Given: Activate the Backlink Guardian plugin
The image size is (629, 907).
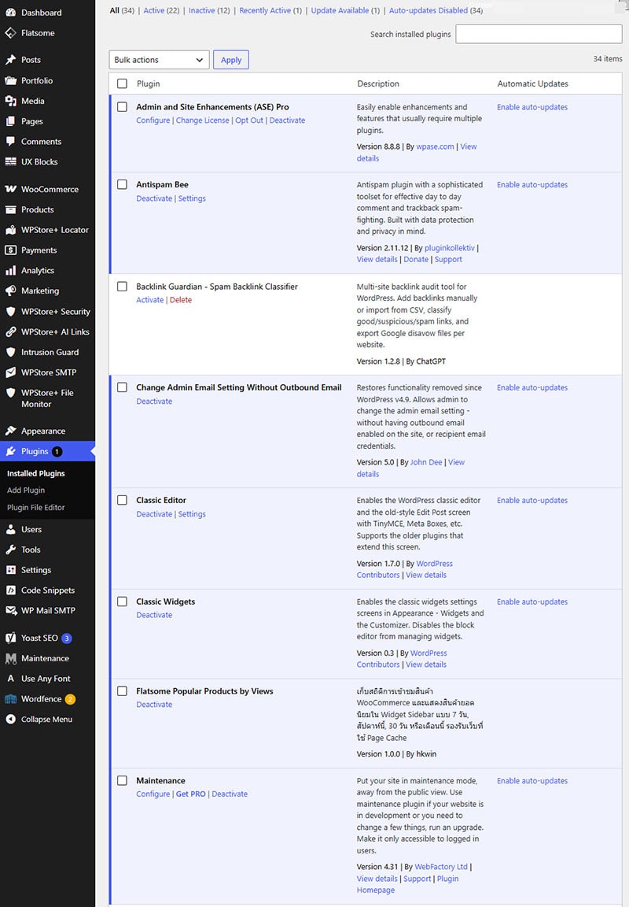Looking at the screenshot, I should [x=150, y=300].
